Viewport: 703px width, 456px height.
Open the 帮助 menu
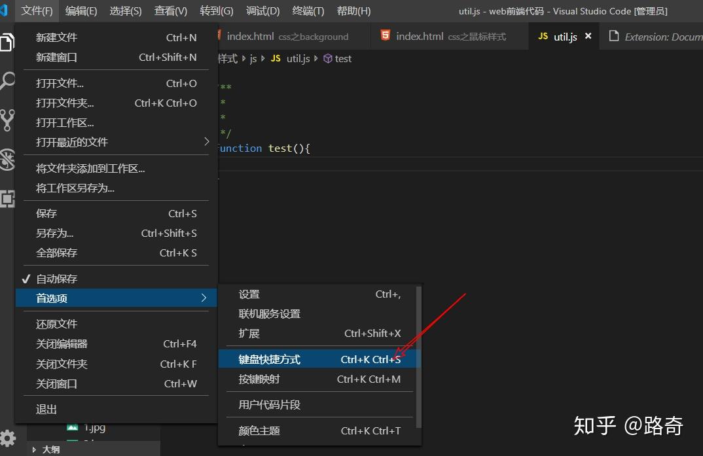353,10
